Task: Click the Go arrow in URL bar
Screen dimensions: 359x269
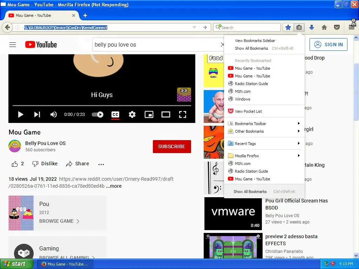Action: [205, 27]
